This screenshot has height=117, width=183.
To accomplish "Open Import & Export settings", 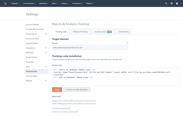I will point(32,43).
